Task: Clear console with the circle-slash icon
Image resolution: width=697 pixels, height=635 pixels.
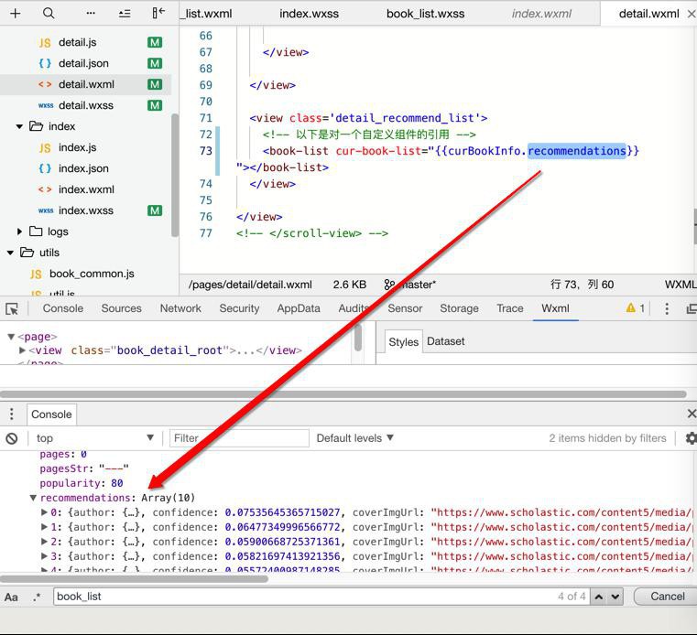Action: 12,438
